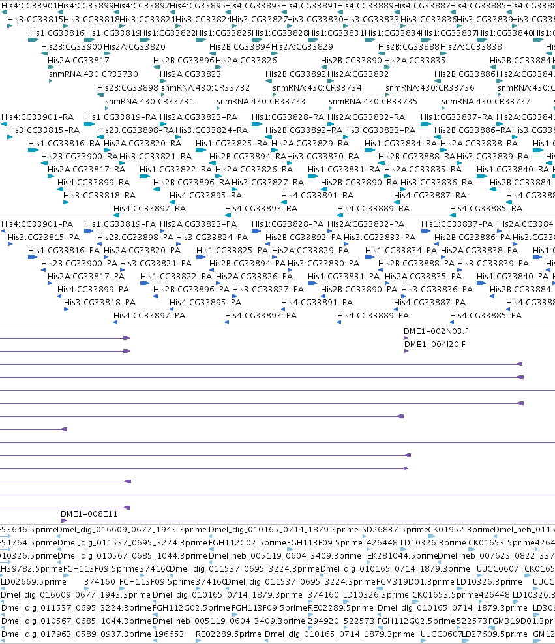Click the protein glyph under His4:CG33897-PA
The width and height of the screenshot is (555, 644).
coord(115,322)
